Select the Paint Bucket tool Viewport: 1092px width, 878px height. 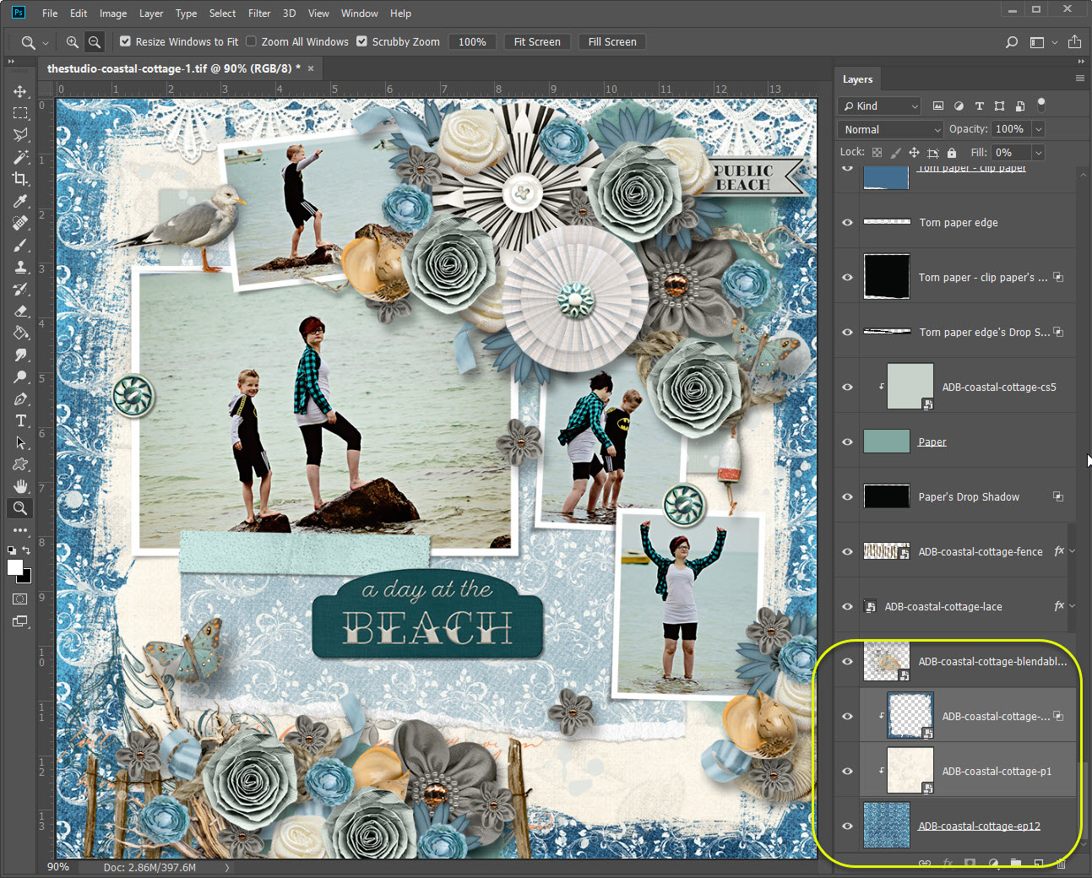click(20, 333)
